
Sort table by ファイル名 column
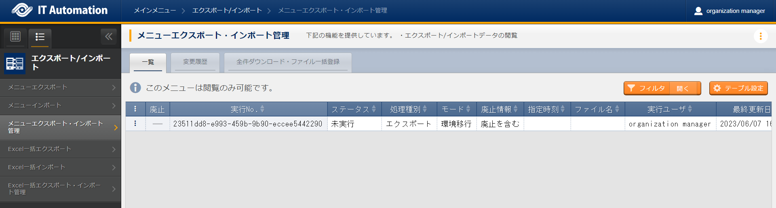tap(597, 109)
